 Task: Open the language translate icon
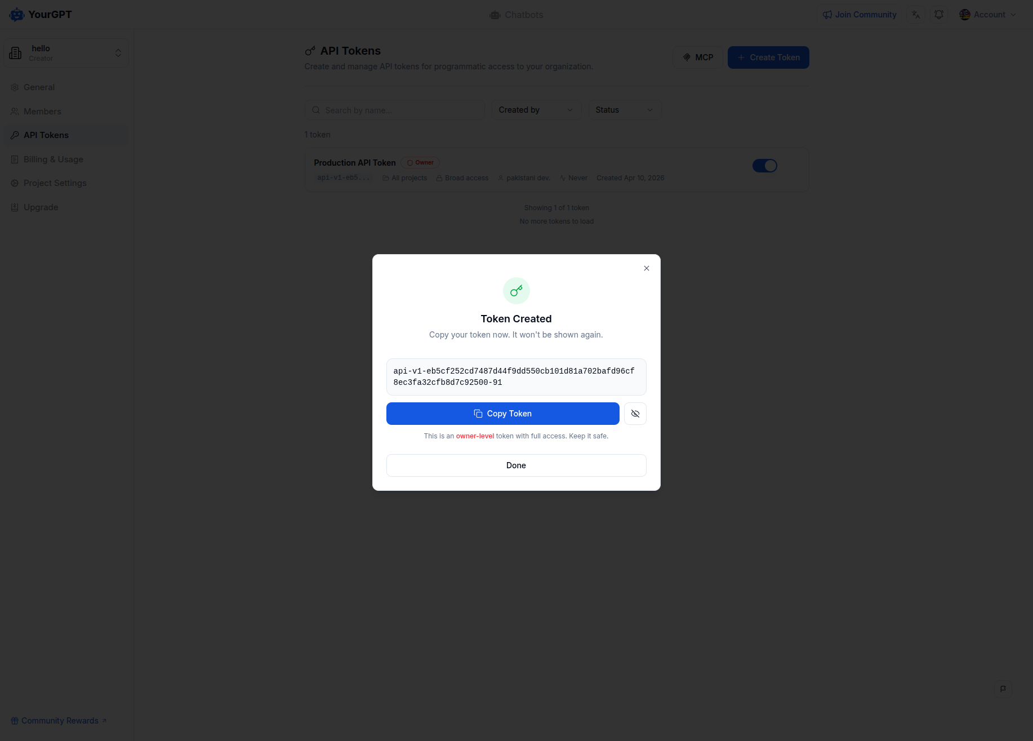tap(916, 15)
